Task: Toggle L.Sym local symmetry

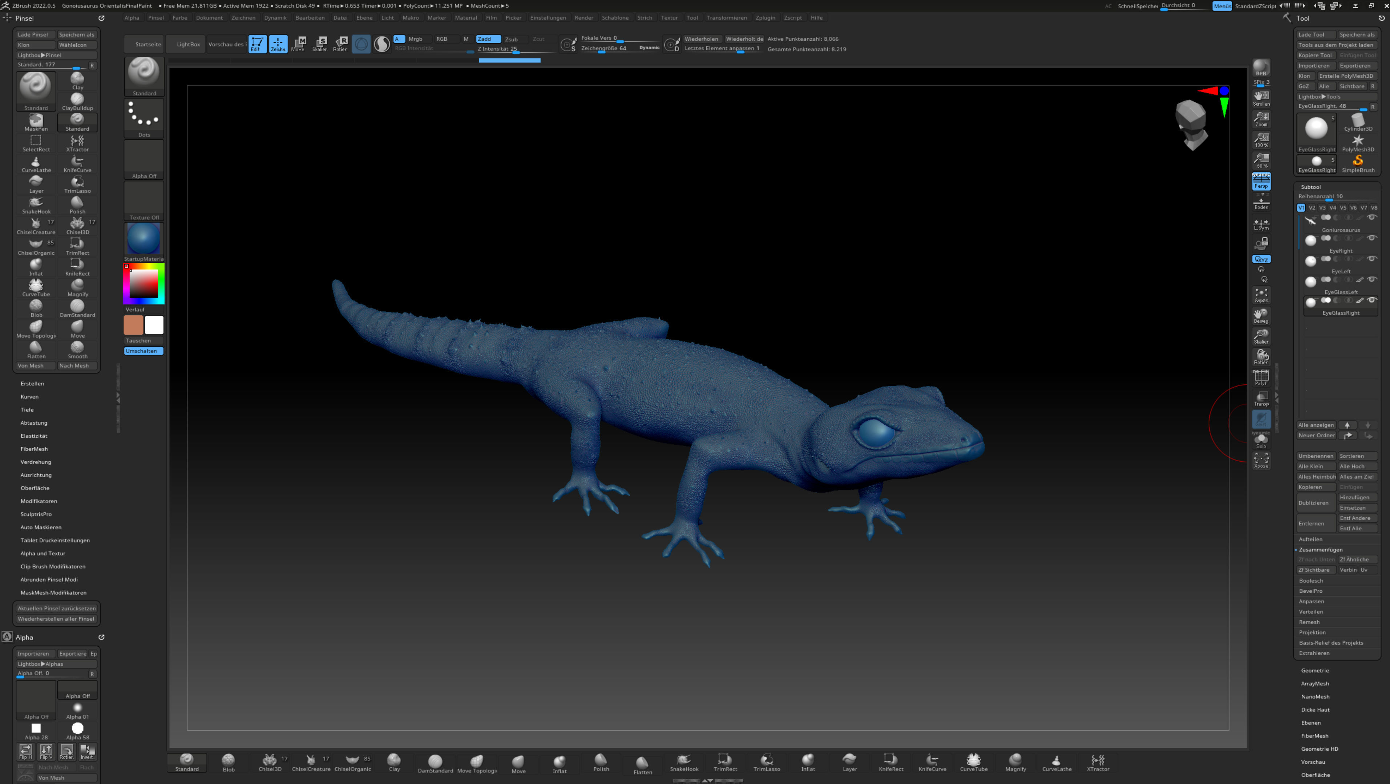Action: tap(1261, 224)
